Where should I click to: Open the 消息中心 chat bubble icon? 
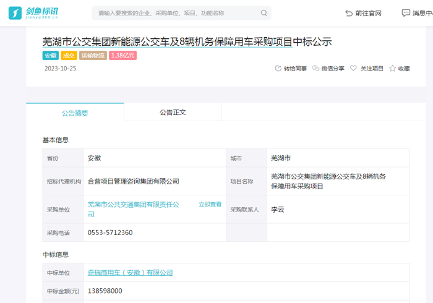[406, 13]
